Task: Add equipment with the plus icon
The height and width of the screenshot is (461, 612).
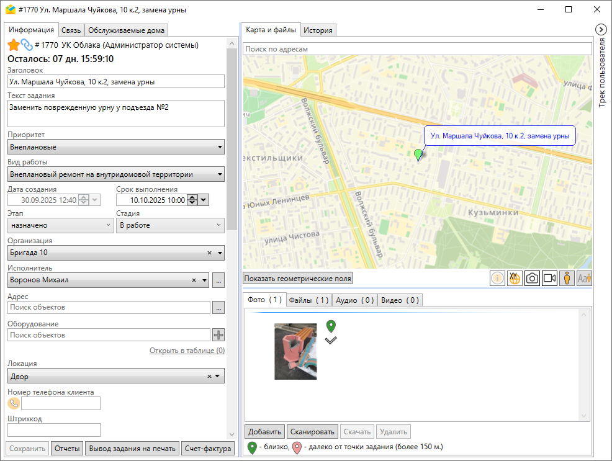Action: click(x=218, y=335)
